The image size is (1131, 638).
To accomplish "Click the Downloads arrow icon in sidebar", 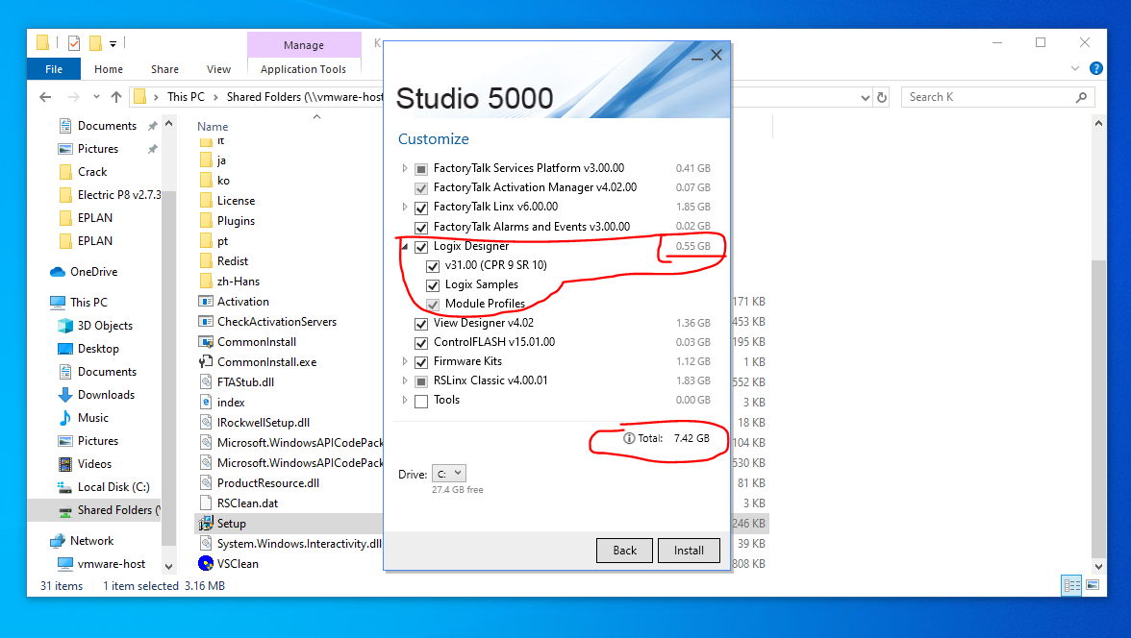I will click(x=65, y=394).
